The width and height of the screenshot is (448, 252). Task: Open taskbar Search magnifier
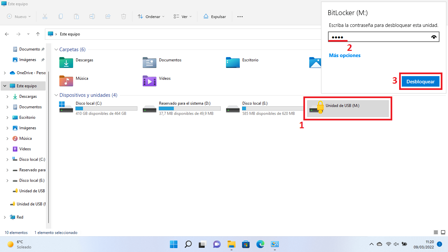coord(188,244)
